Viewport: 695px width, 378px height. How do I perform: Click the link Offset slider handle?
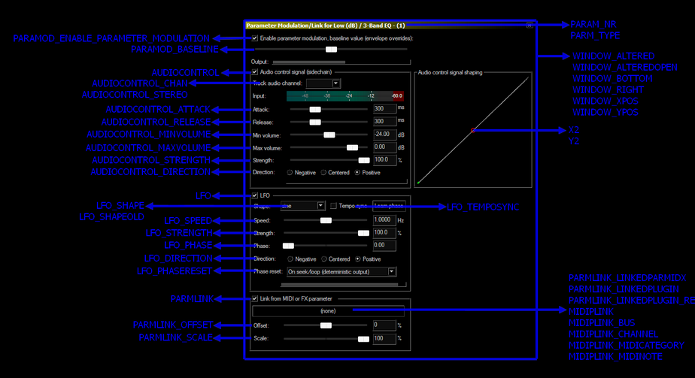point(326,325)
